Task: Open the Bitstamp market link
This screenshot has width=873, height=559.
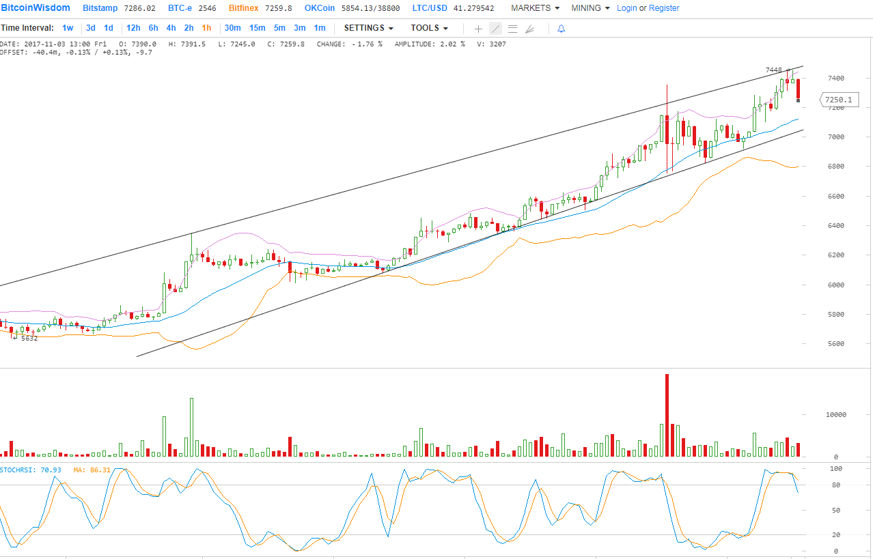Action: point(100,8)
